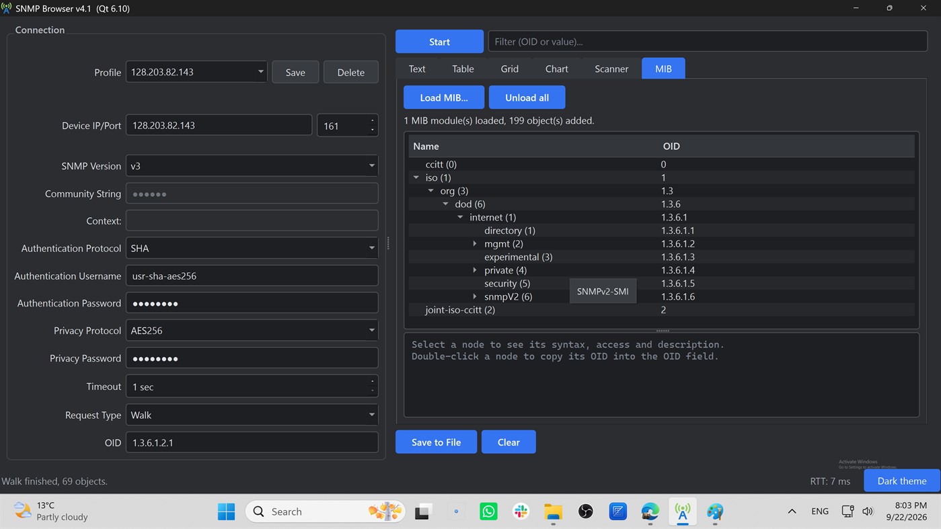Open the Authentication Protocol dropdown
941x529 pixels.
tap(252, 248)
